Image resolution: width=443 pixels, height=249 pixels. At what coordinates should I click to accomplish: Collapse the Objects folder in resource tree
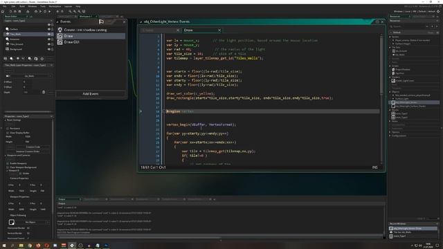(x=390, y=92)
